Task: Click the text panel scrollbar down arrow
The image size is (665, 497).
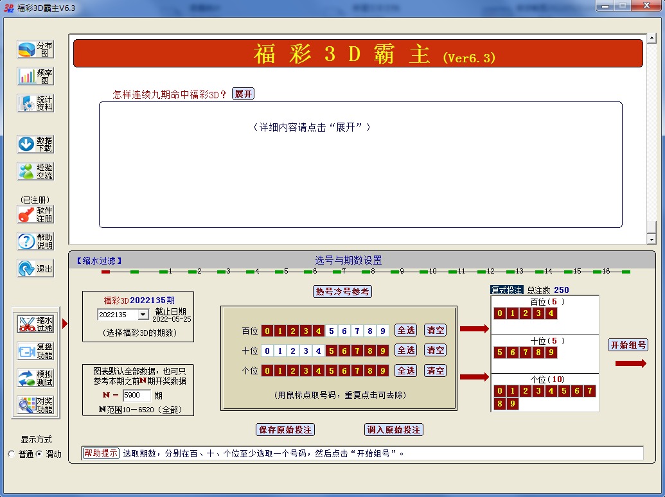Action: pyautogui.click(x=652, y=239)
